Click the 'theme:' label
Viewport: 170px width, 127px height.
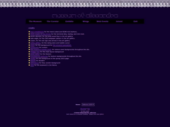coord(78,104)
